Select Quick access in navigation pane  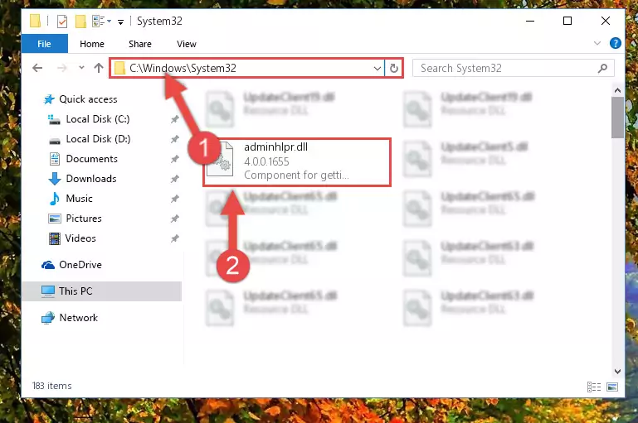pos(80,99)
